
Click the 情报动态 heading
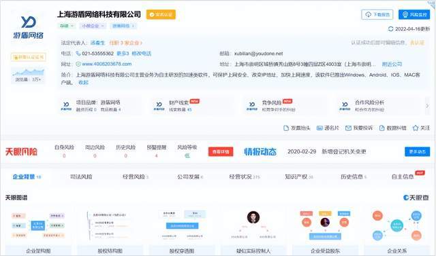point(260,151)
